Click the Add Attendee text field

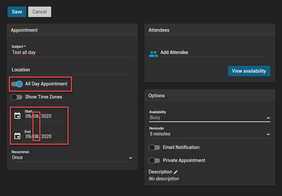point(210,52)
